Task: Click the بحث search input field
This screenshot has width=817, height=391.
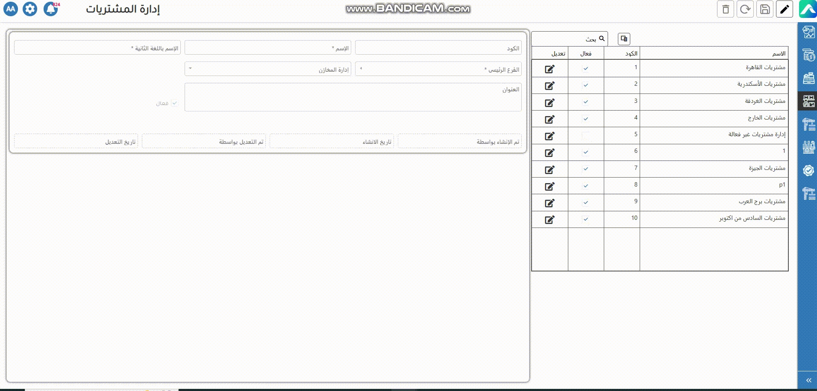Action: click(x=564, y=39)
